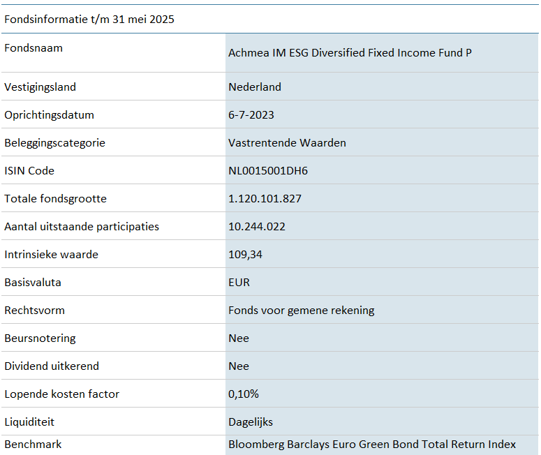Select the date '6-7-2023'
This screenshot has width=541, height=455.
click(x=251, y=115)
